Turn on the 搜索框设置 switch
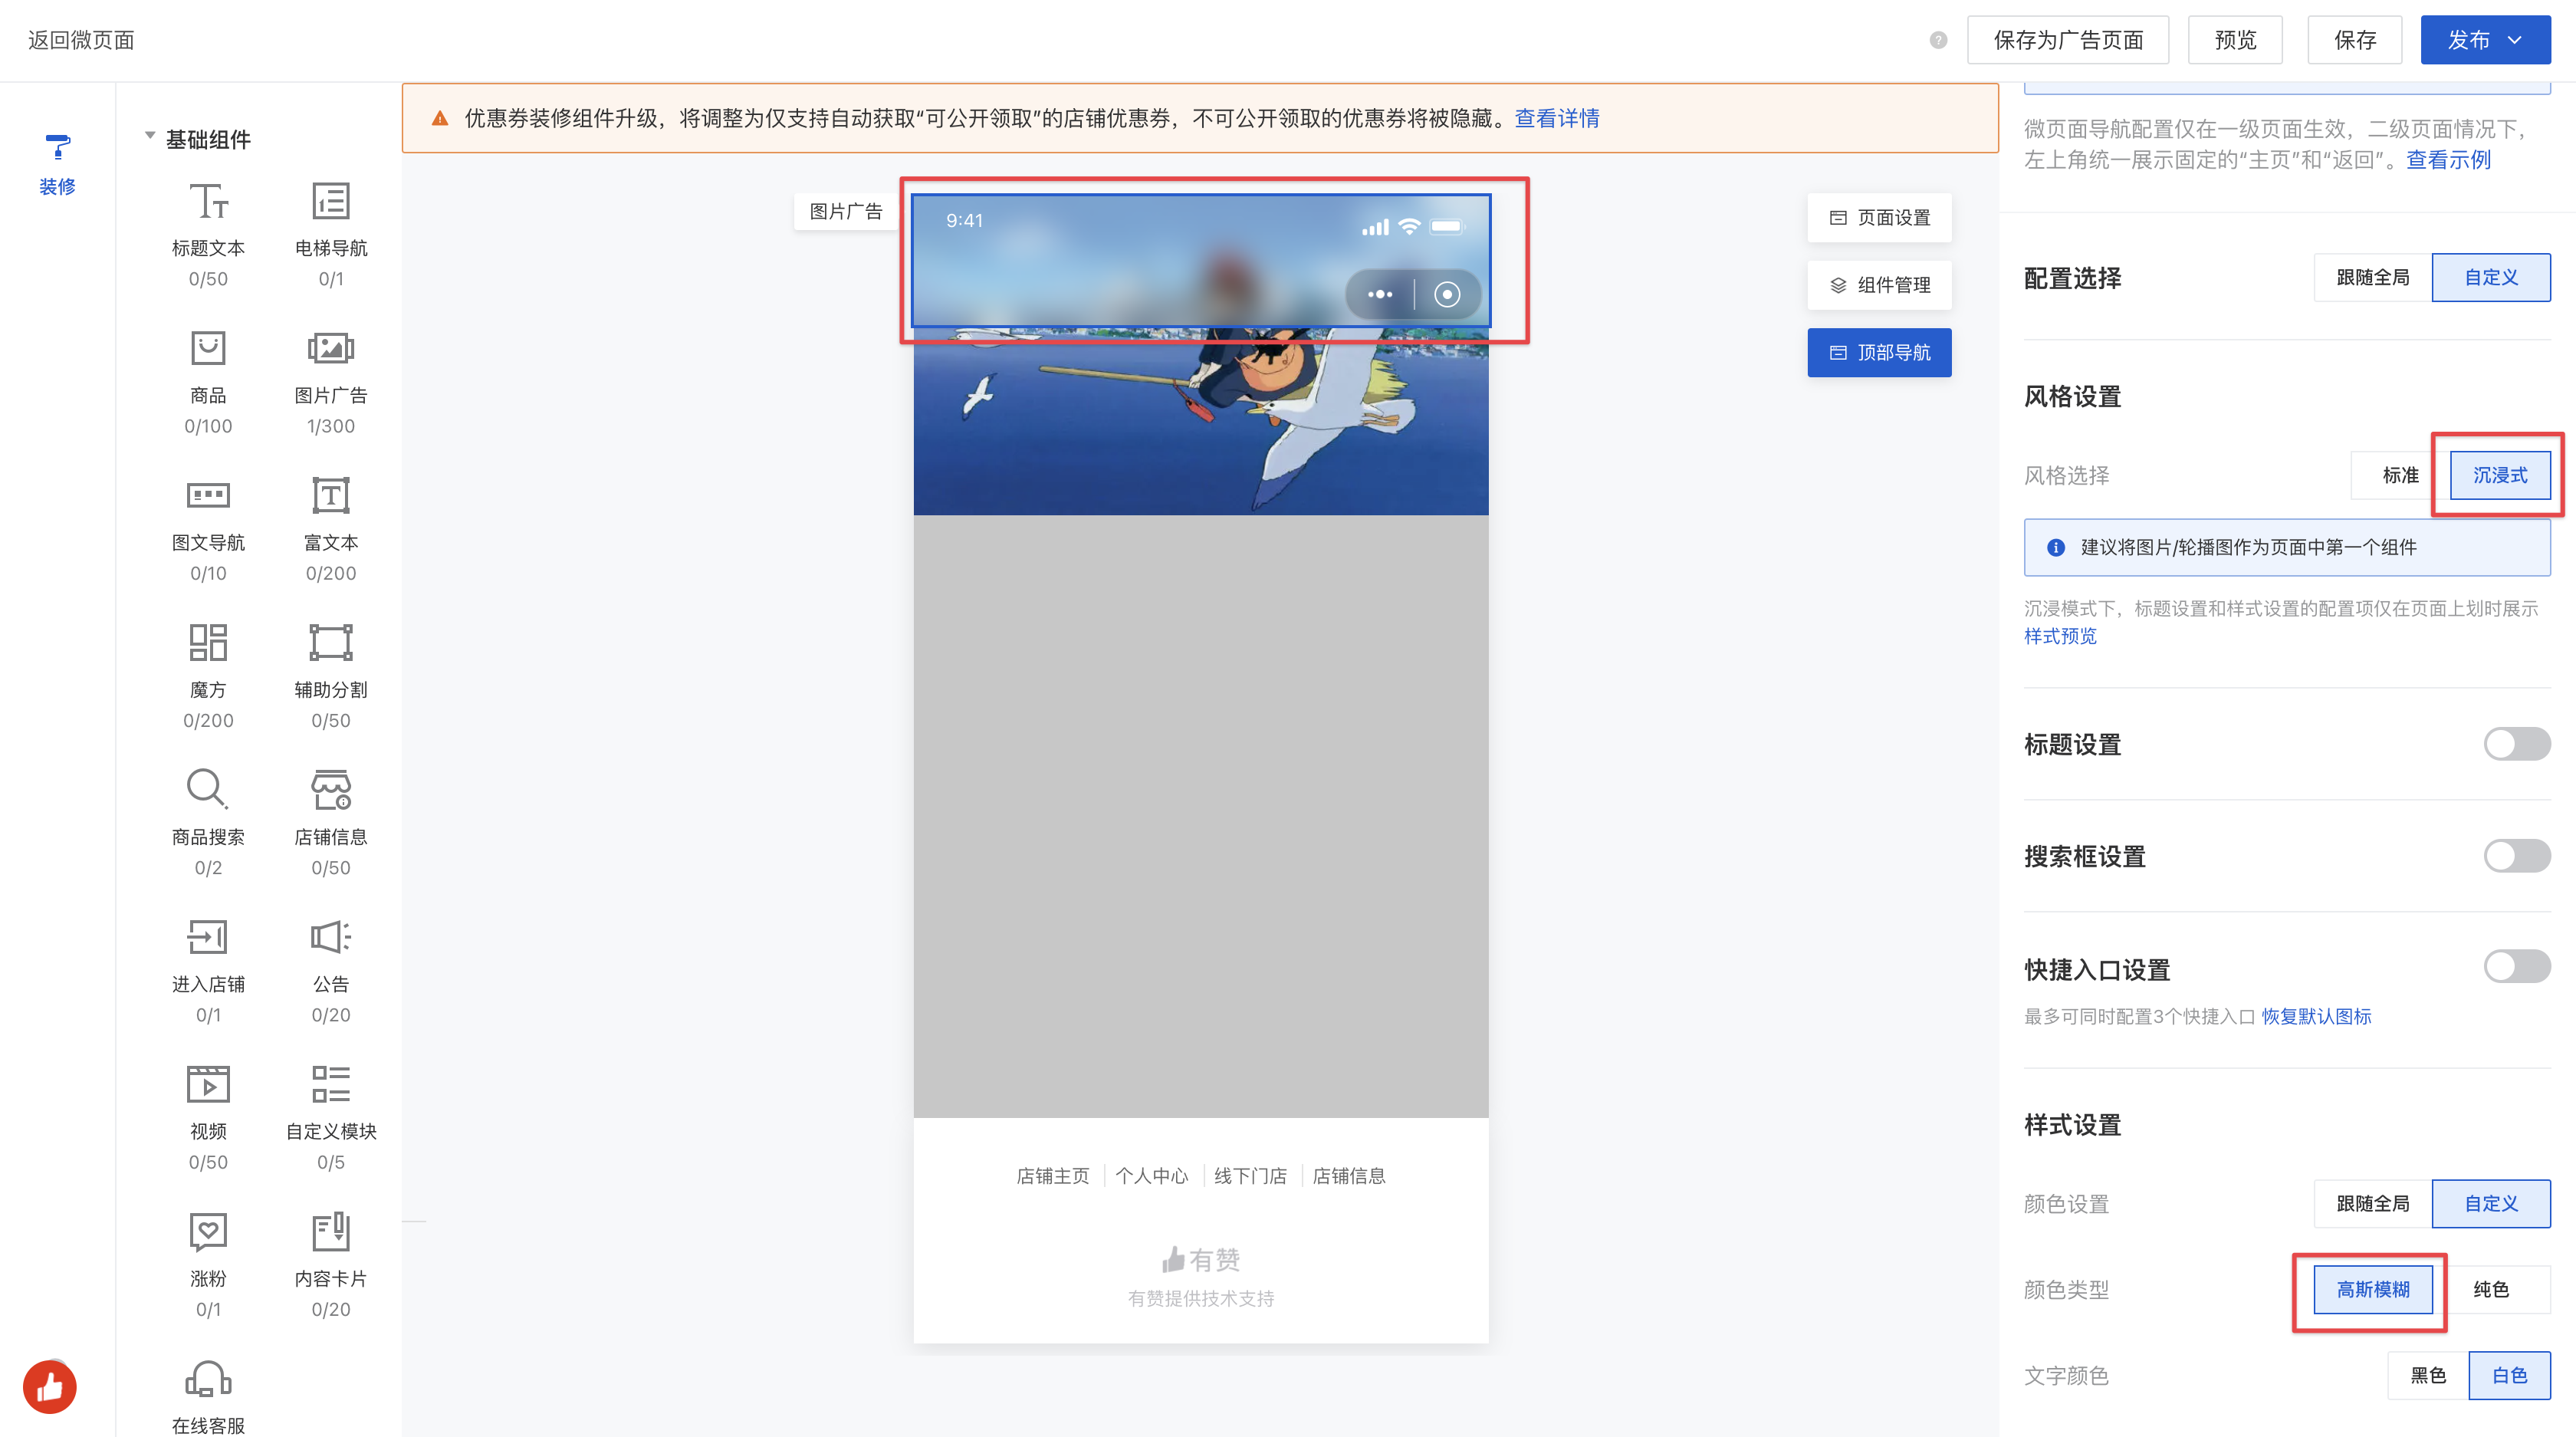This screenshot has width=2576, height=1437. (x=2516, y=856)
